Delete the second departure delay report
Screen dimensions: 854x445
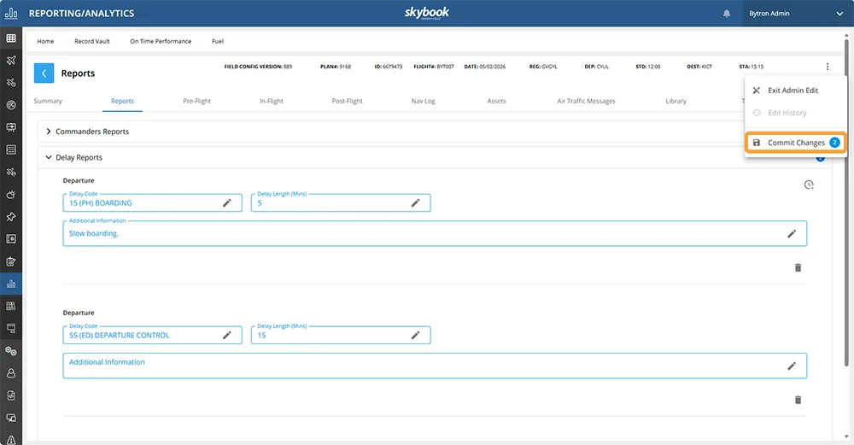point(798,400)
